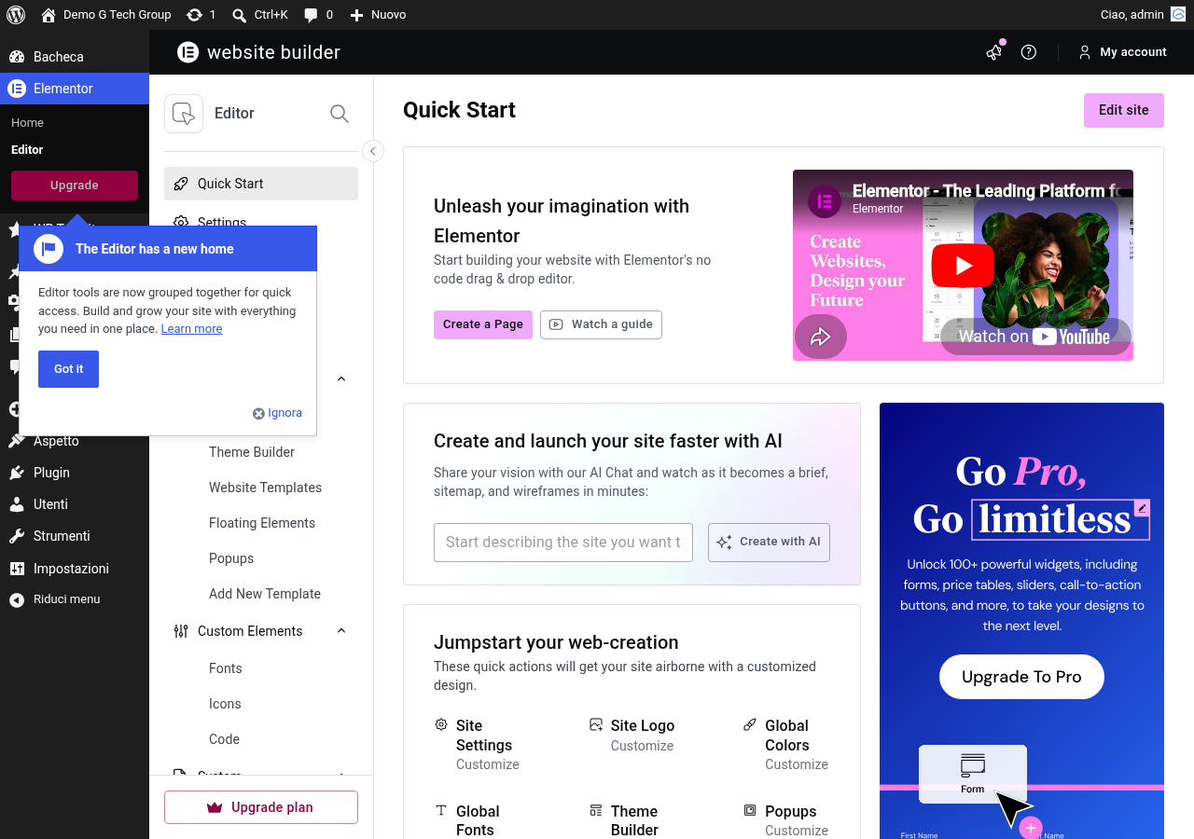Open Site Settings quick action
Image resolution: width=1194 pixels, height=839 pixels.
[x=479, y=744]
